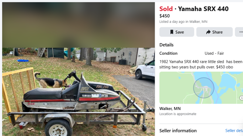Viewport: 243px width, 136px height.
Task: Click the Seller information heading
Action: [178, 131]
